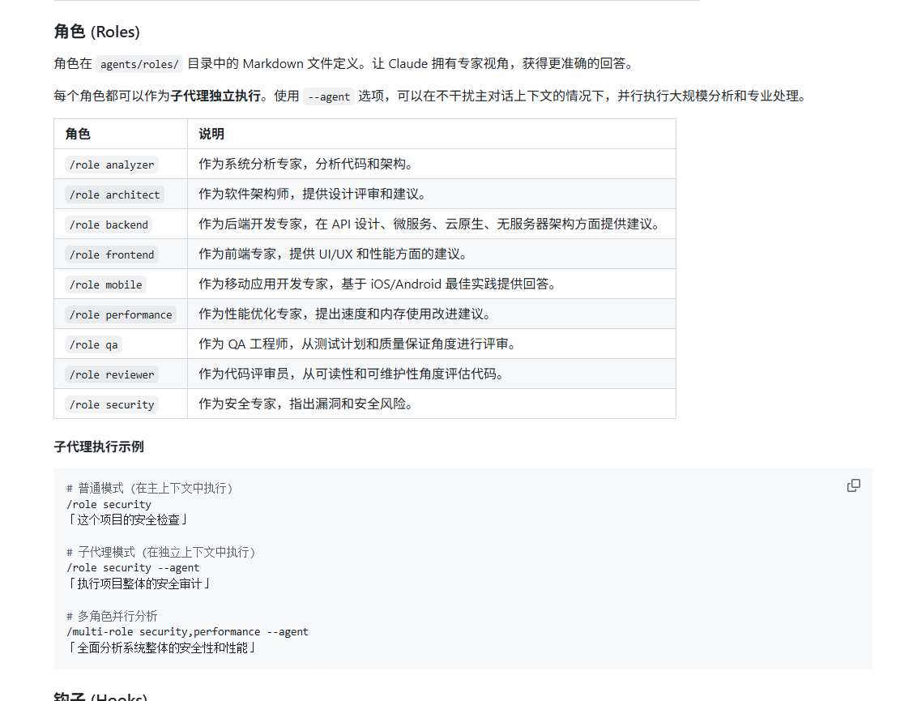Click the 钩子 (Hooks) heading at bottom
The height and width of the screenshot is (701, 900).
pos(100,697)
